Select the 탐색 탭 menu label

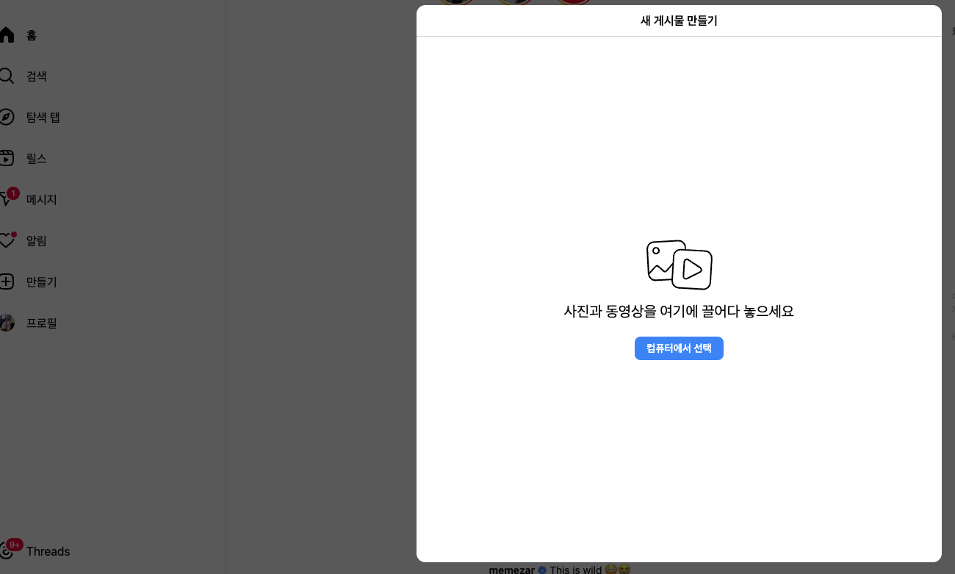pyautogui.click(x=43, y=117)
